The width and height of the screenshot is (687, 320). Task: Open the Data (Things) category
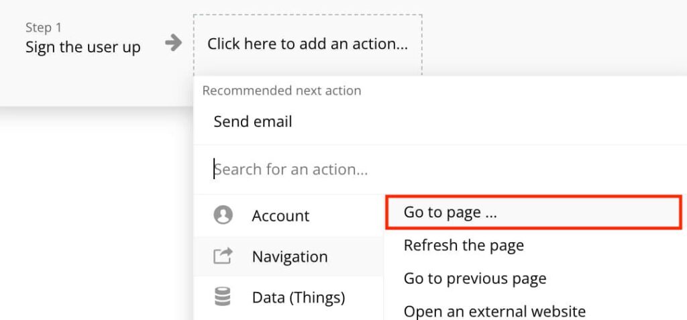pyautogui.click(x=288, y=298)
